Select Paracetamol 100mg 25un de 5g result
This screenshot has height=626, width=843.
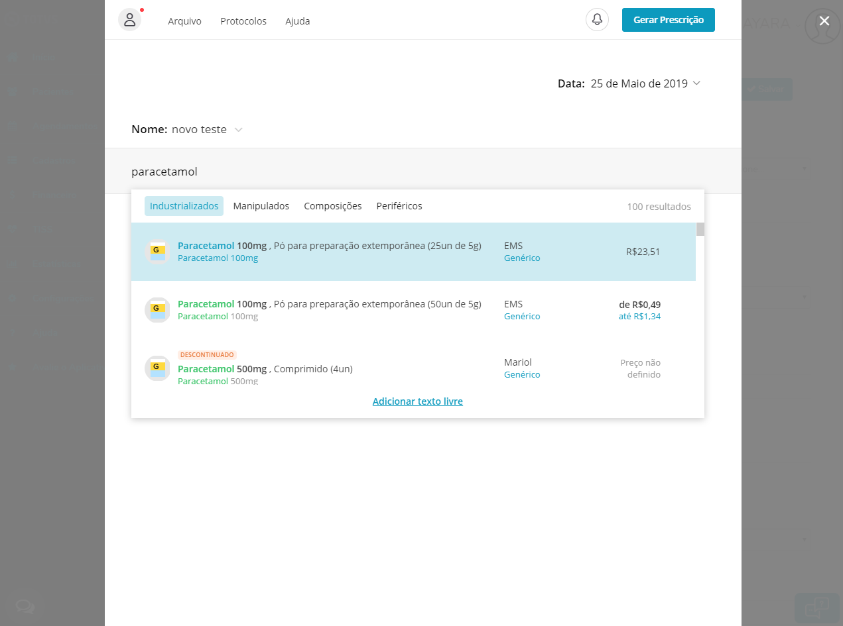413,252
